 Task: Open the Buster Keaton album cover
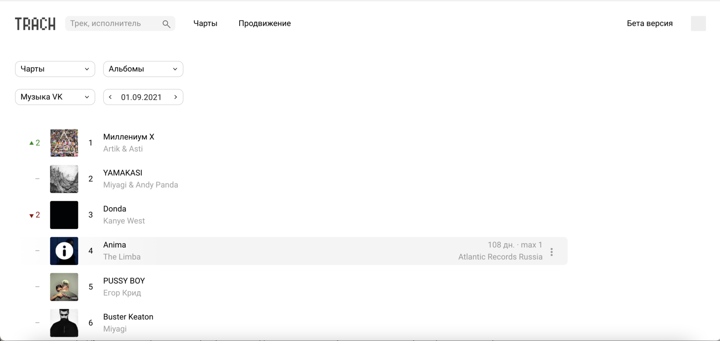pyautogui.click(x=64, y=323)
